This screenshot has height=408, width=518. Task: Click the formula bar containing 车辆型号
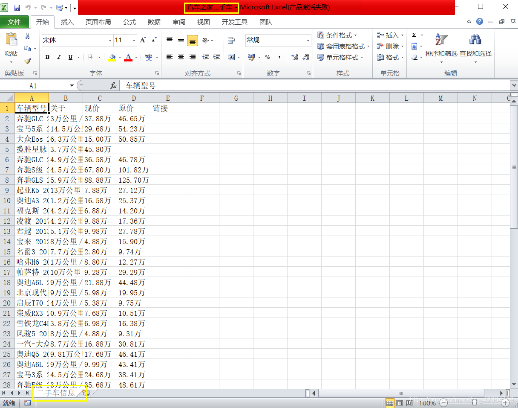314,86
